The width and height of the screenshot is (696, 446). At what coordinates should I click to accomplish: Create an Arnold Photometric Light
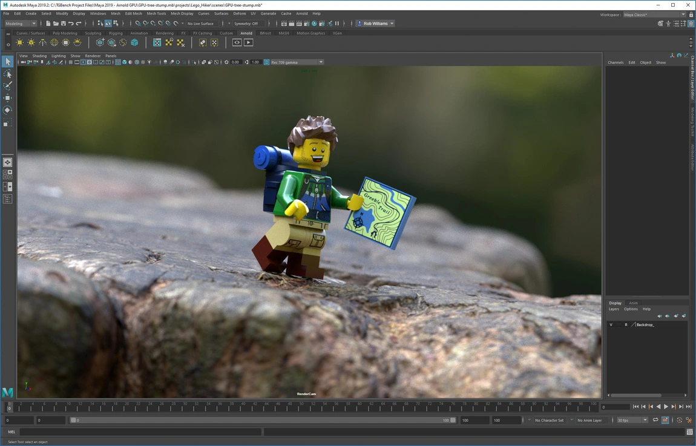pyautogui.click(x=42, y=42)
